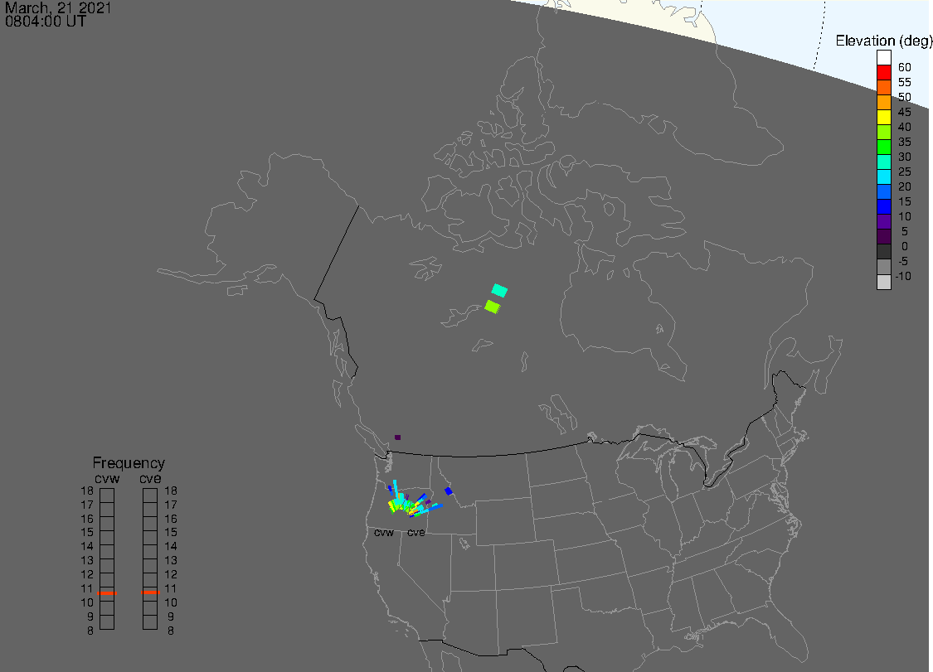Click the 'cvw' header above the frequency bar
Screen dimensions: 933x672
click(x=107, y=479)
